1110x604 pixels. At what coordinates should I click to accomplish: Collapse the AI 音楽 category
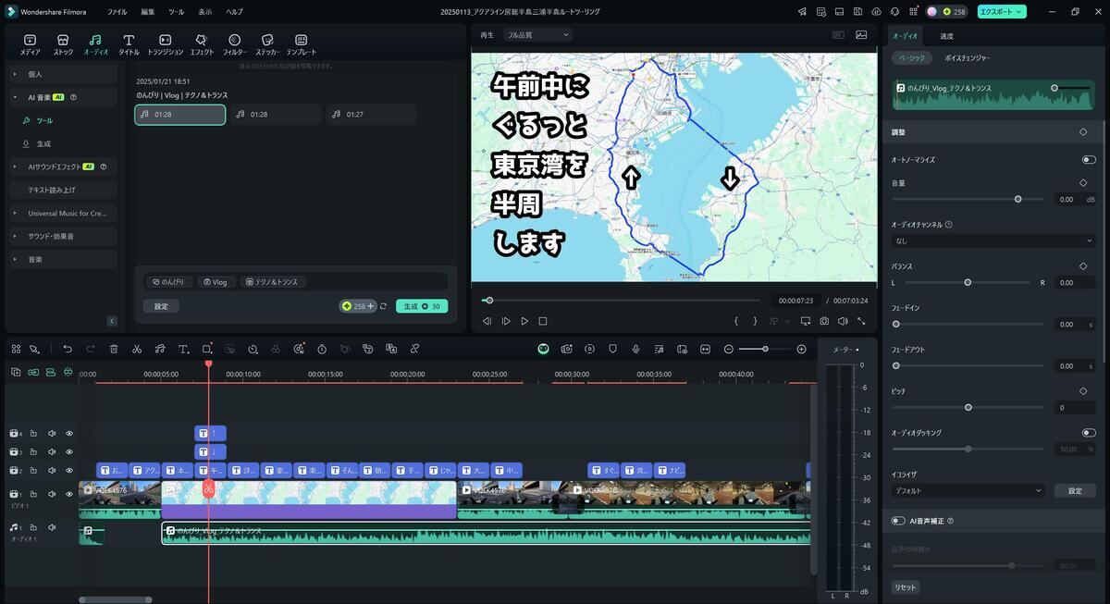coord(62,97)
